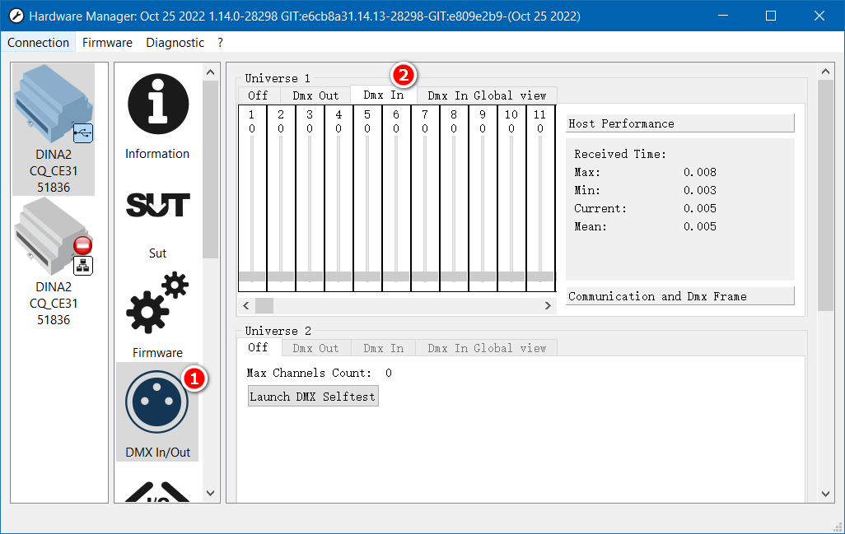Open Universe 1 Dmx In Global view tab
Screen dimensions: 845x534
tap(487, 95)
